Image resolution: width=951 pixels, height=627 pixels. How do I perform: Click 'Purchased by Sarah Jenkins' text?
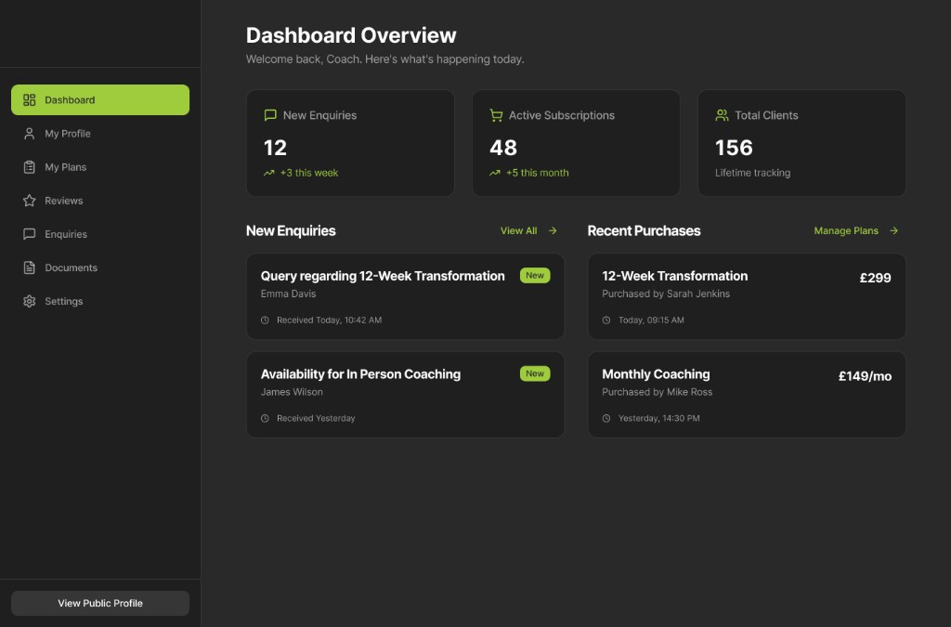coord(666,294)
